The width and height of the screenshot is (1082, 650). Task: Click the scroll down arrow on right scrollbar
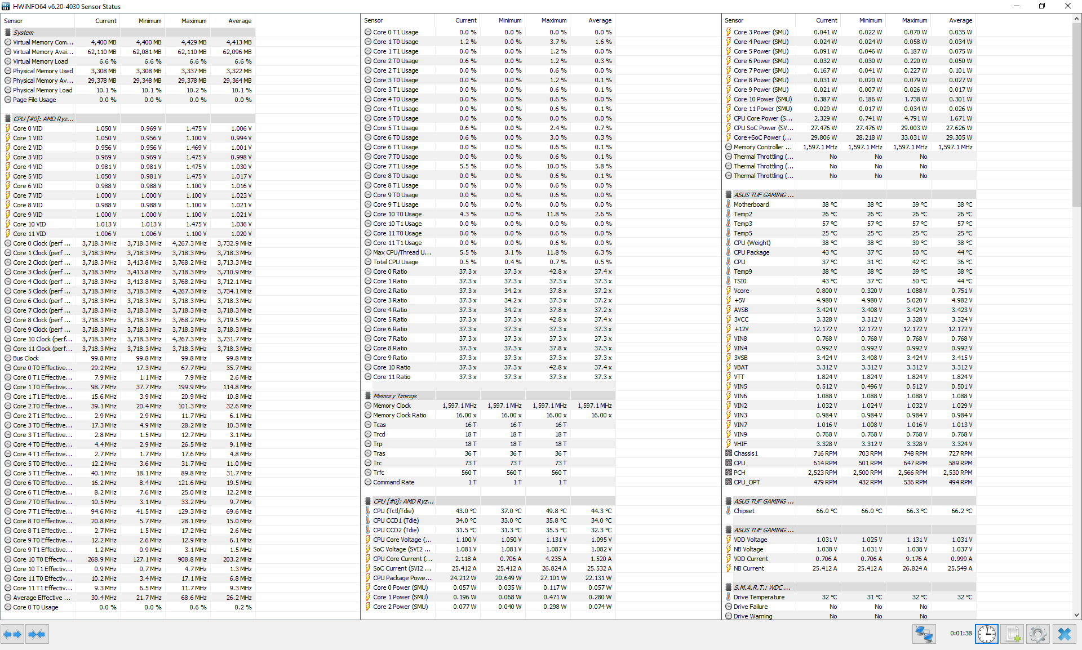1076,615
